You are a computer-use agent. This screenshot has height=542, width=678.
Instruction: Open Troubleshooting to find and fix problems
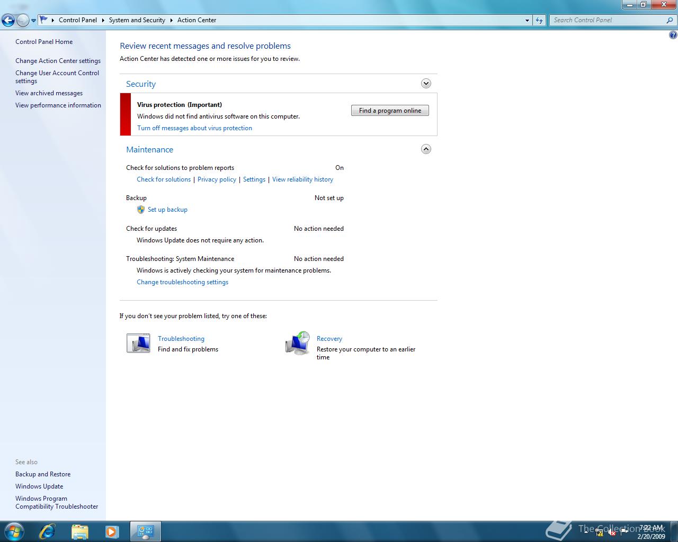181,339
